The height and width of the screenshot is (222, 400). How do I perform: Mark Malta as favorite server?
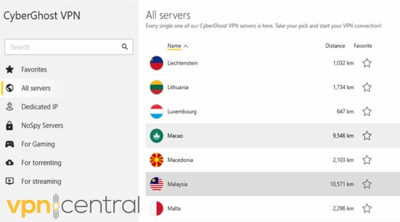click(x=367, y=208)
